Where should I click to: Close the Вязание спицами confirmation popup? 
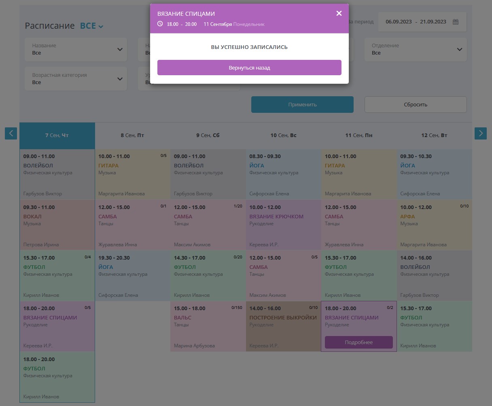[x=339, y=13]
